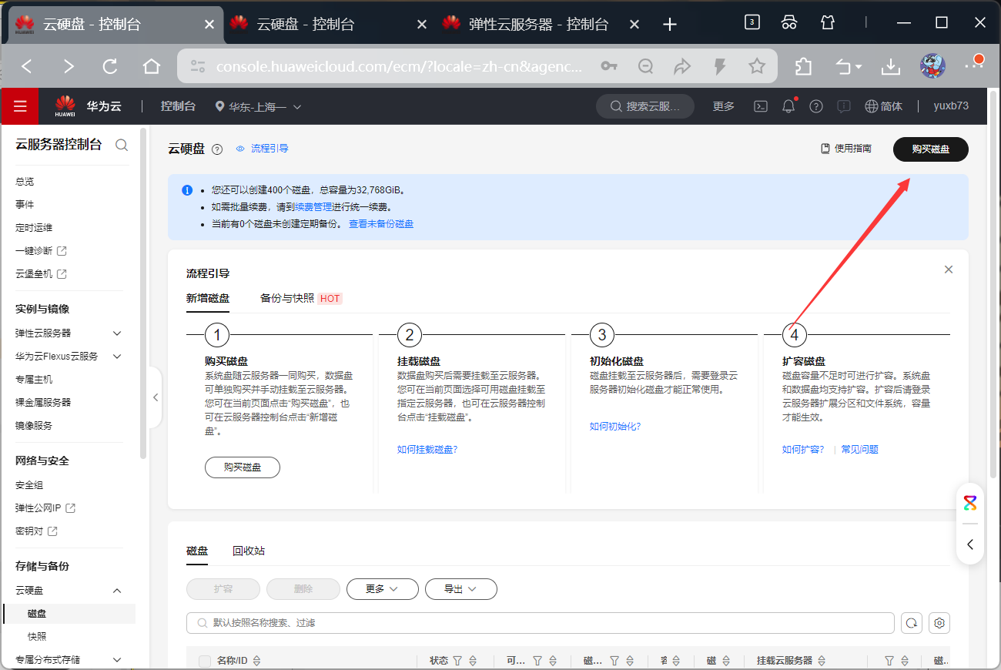
Task: Click the search icon beside 云服务器控制台
Action: tap(122, 145)
